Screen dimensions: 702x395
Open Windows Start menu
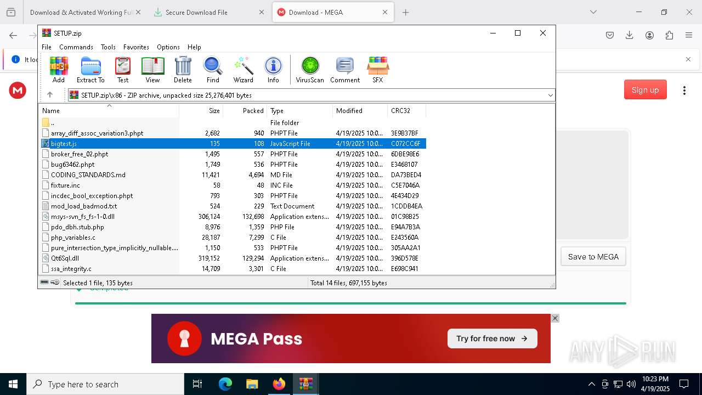click(x=13, y=384)
